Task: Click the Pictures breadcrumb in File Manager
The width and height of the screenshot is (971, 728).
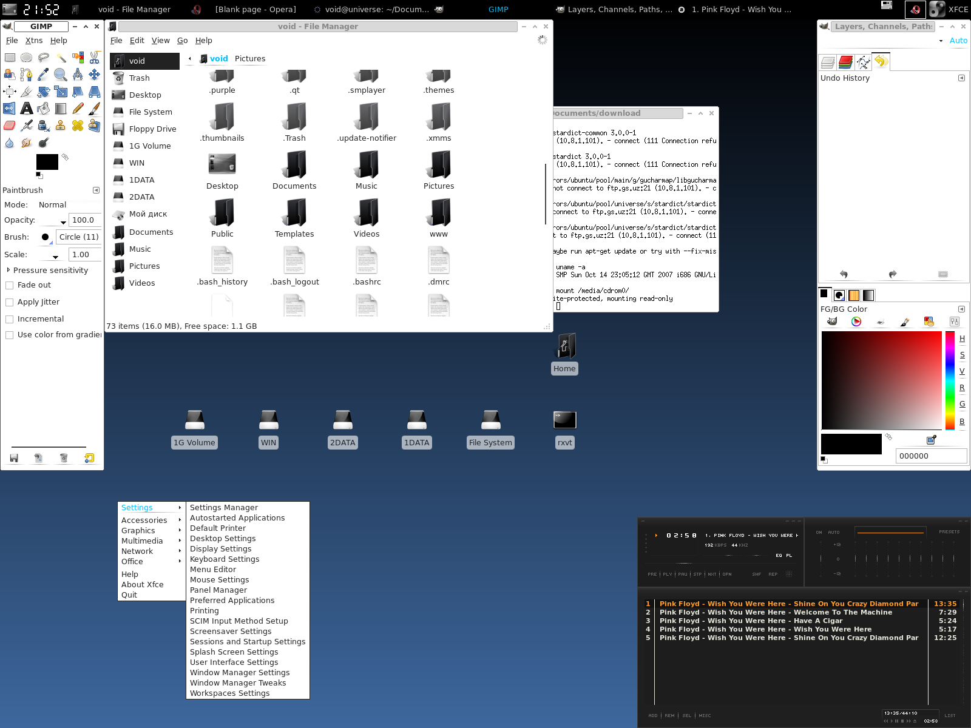Action: pyautogui.click(x=250, y=59)
